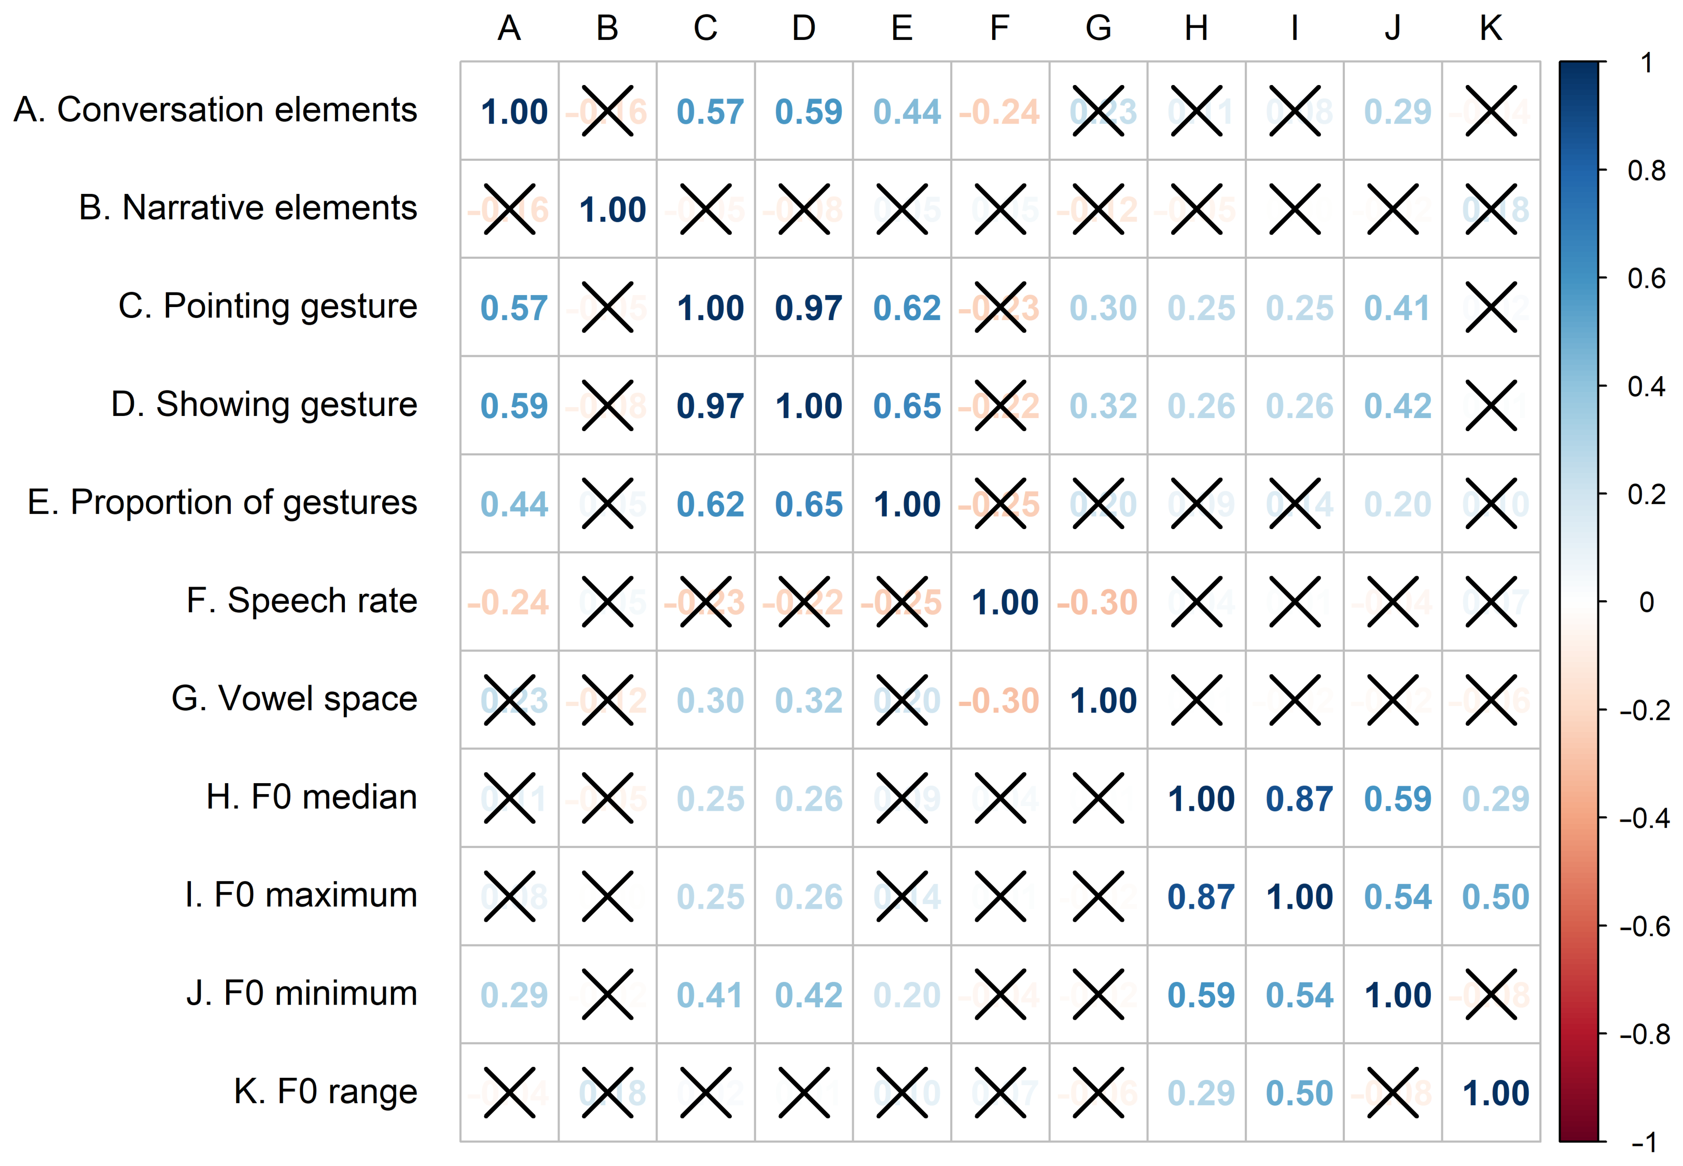Click the X mark in Conversation elements column K
This screenshot has height=1166, width=1683.
click(x=1491, y=111)
